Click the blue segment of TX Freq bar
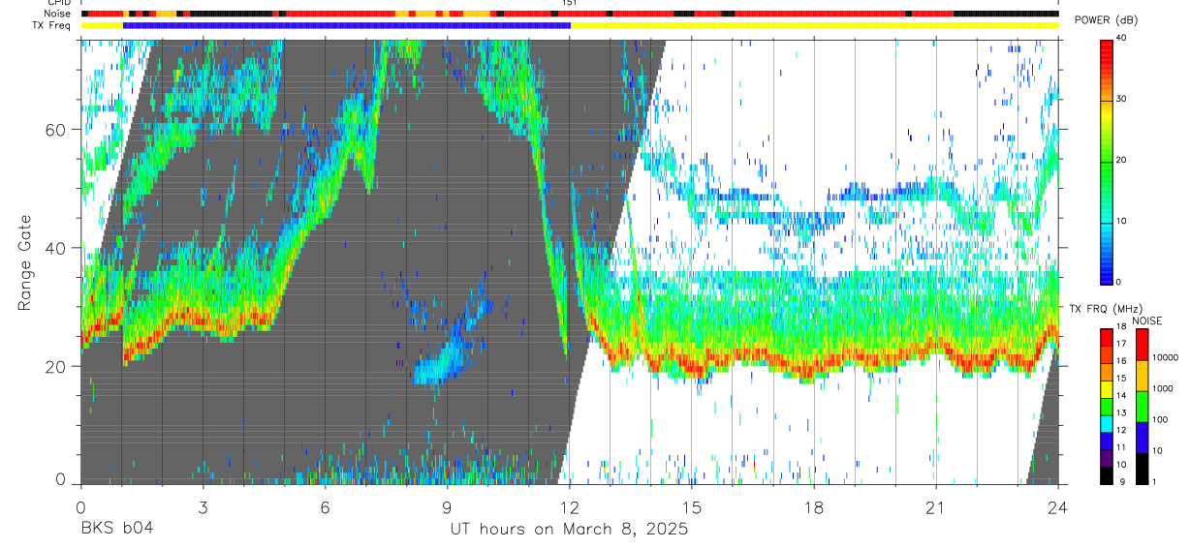The width and height of the screenshot is (1190, 549). coord(347,25)
